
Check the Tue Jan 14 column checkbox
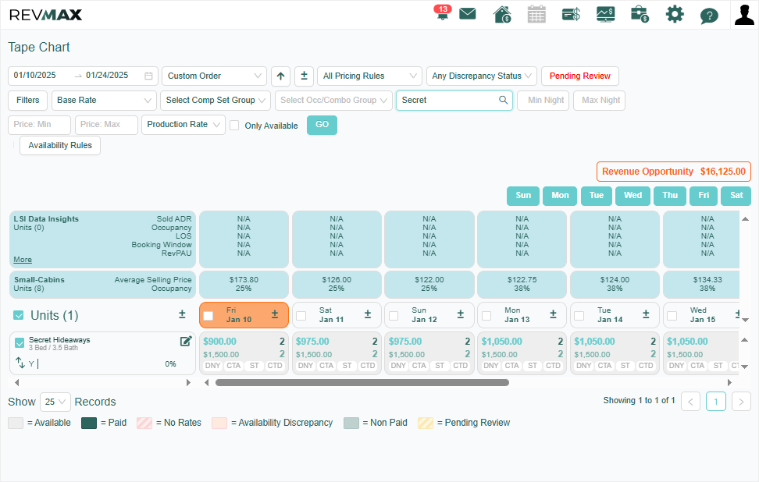[x=579, y=316]
